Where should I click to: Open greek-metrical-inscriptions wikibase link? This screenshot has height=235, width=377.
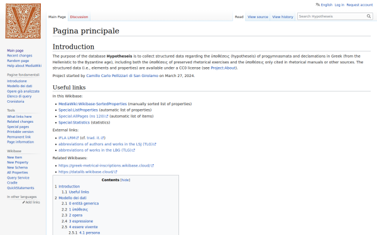pos(106,165)
